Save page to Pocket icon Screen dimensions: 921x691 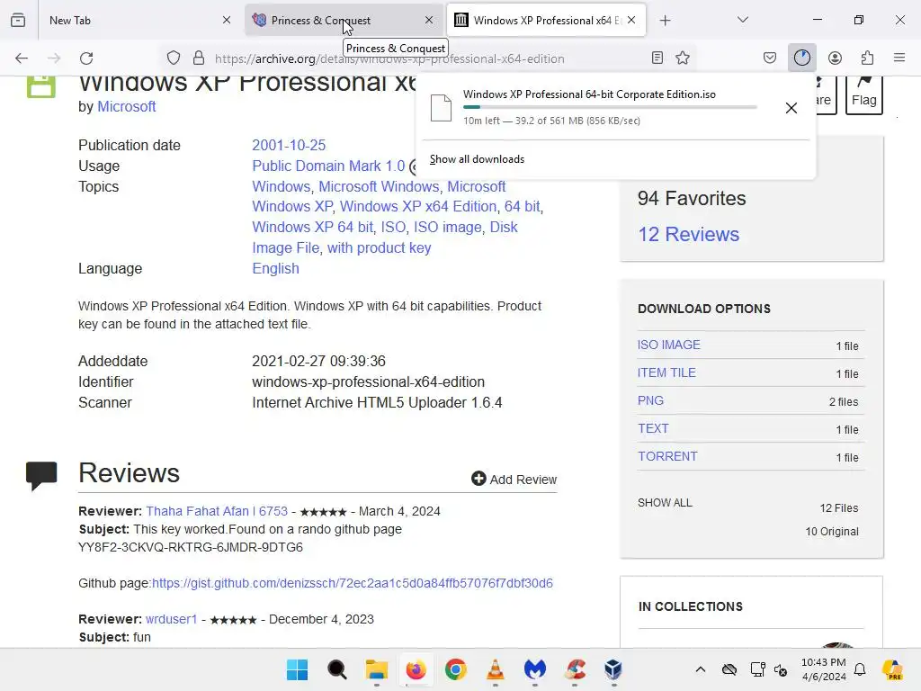[770, 58]
